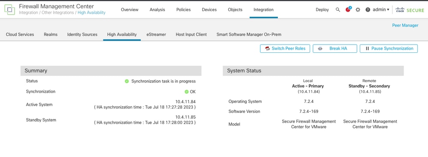Click the Operating System row label

tap(245, 102)
